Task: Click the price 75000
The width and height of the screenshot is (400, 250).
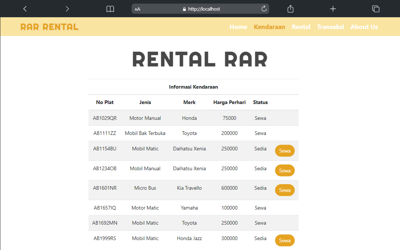Action: (229, 118)
